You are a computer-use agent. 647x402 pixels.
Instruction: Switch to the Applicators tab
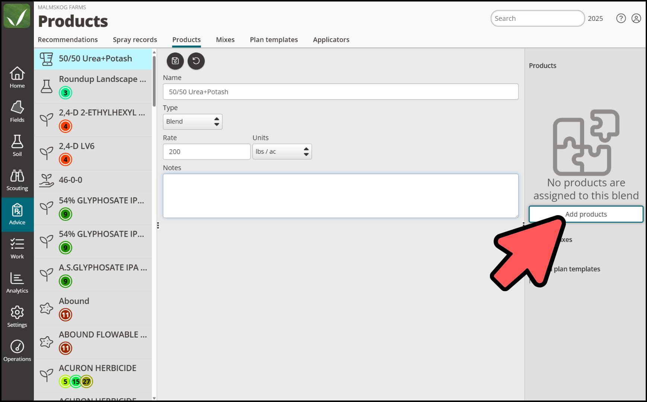[331, 40]
